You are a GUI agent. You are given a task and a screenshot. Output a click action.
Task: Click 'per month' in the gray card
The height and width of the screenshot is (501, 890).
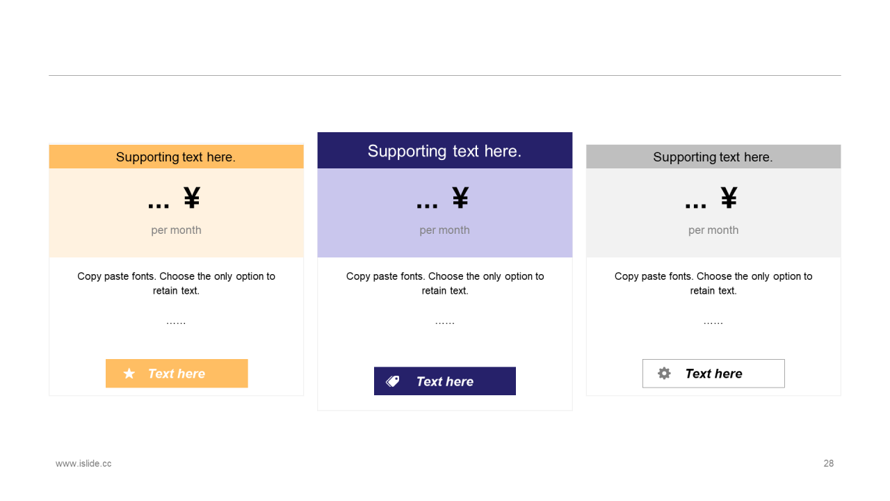tap(713, 230)
